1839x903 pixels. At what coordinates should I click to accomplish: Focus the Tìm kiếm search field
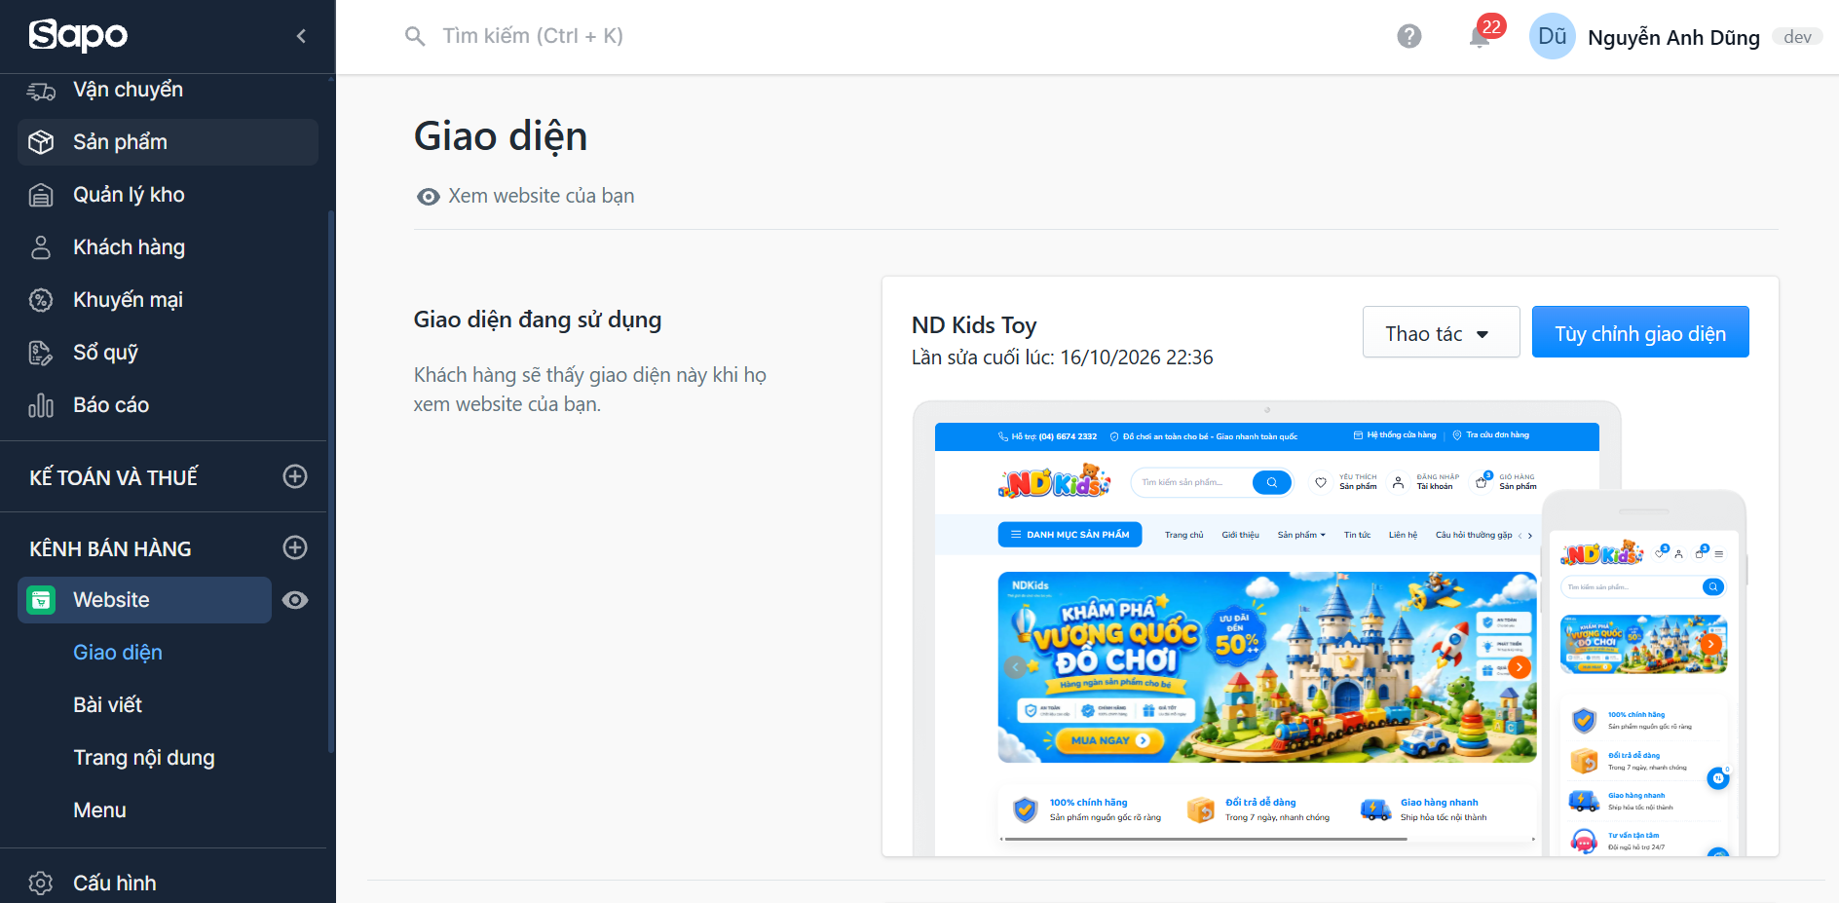coord(533,36)
